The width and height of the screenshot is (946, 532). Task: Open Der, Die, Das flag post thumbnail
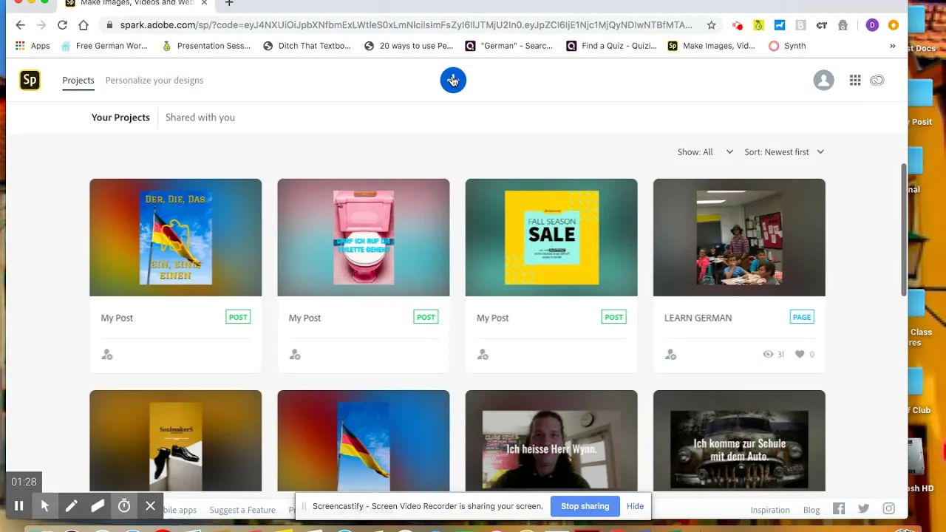[176, 237]
